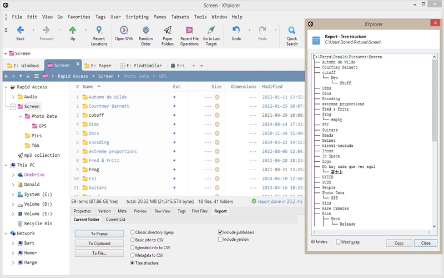Screen dimensions: 444x278
Task: Select Classic directory dump option
Action: click(132, 232)
